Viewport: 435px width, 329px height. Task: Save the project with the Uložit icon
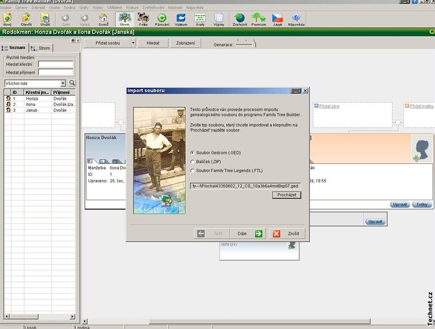(45, 19)
